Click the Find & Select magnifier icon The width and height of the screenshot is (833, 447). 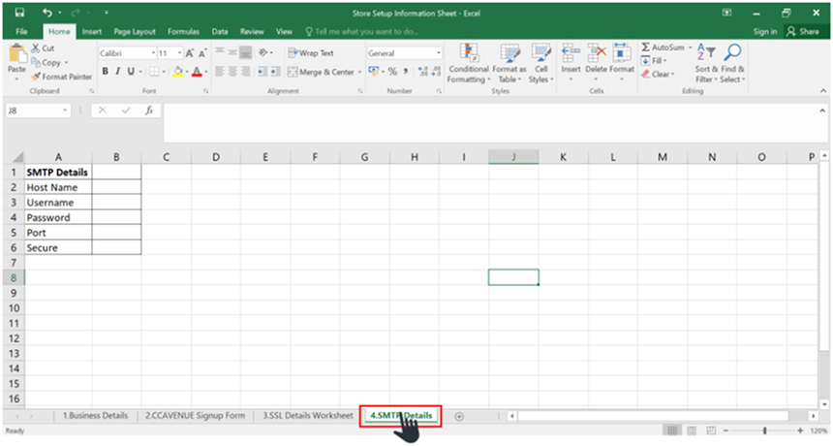tap(732, 54)
